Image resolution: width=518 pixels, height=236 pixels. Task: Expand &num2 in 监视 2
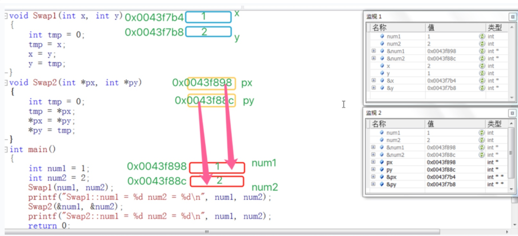(x=374, y=155)
